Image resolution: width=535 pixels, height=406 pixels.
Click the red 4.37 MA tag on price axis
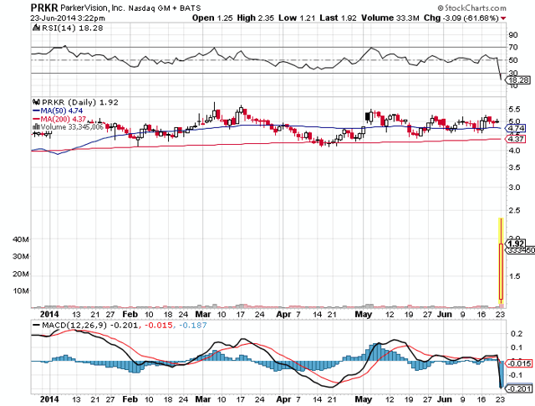(x=517, y=139)
